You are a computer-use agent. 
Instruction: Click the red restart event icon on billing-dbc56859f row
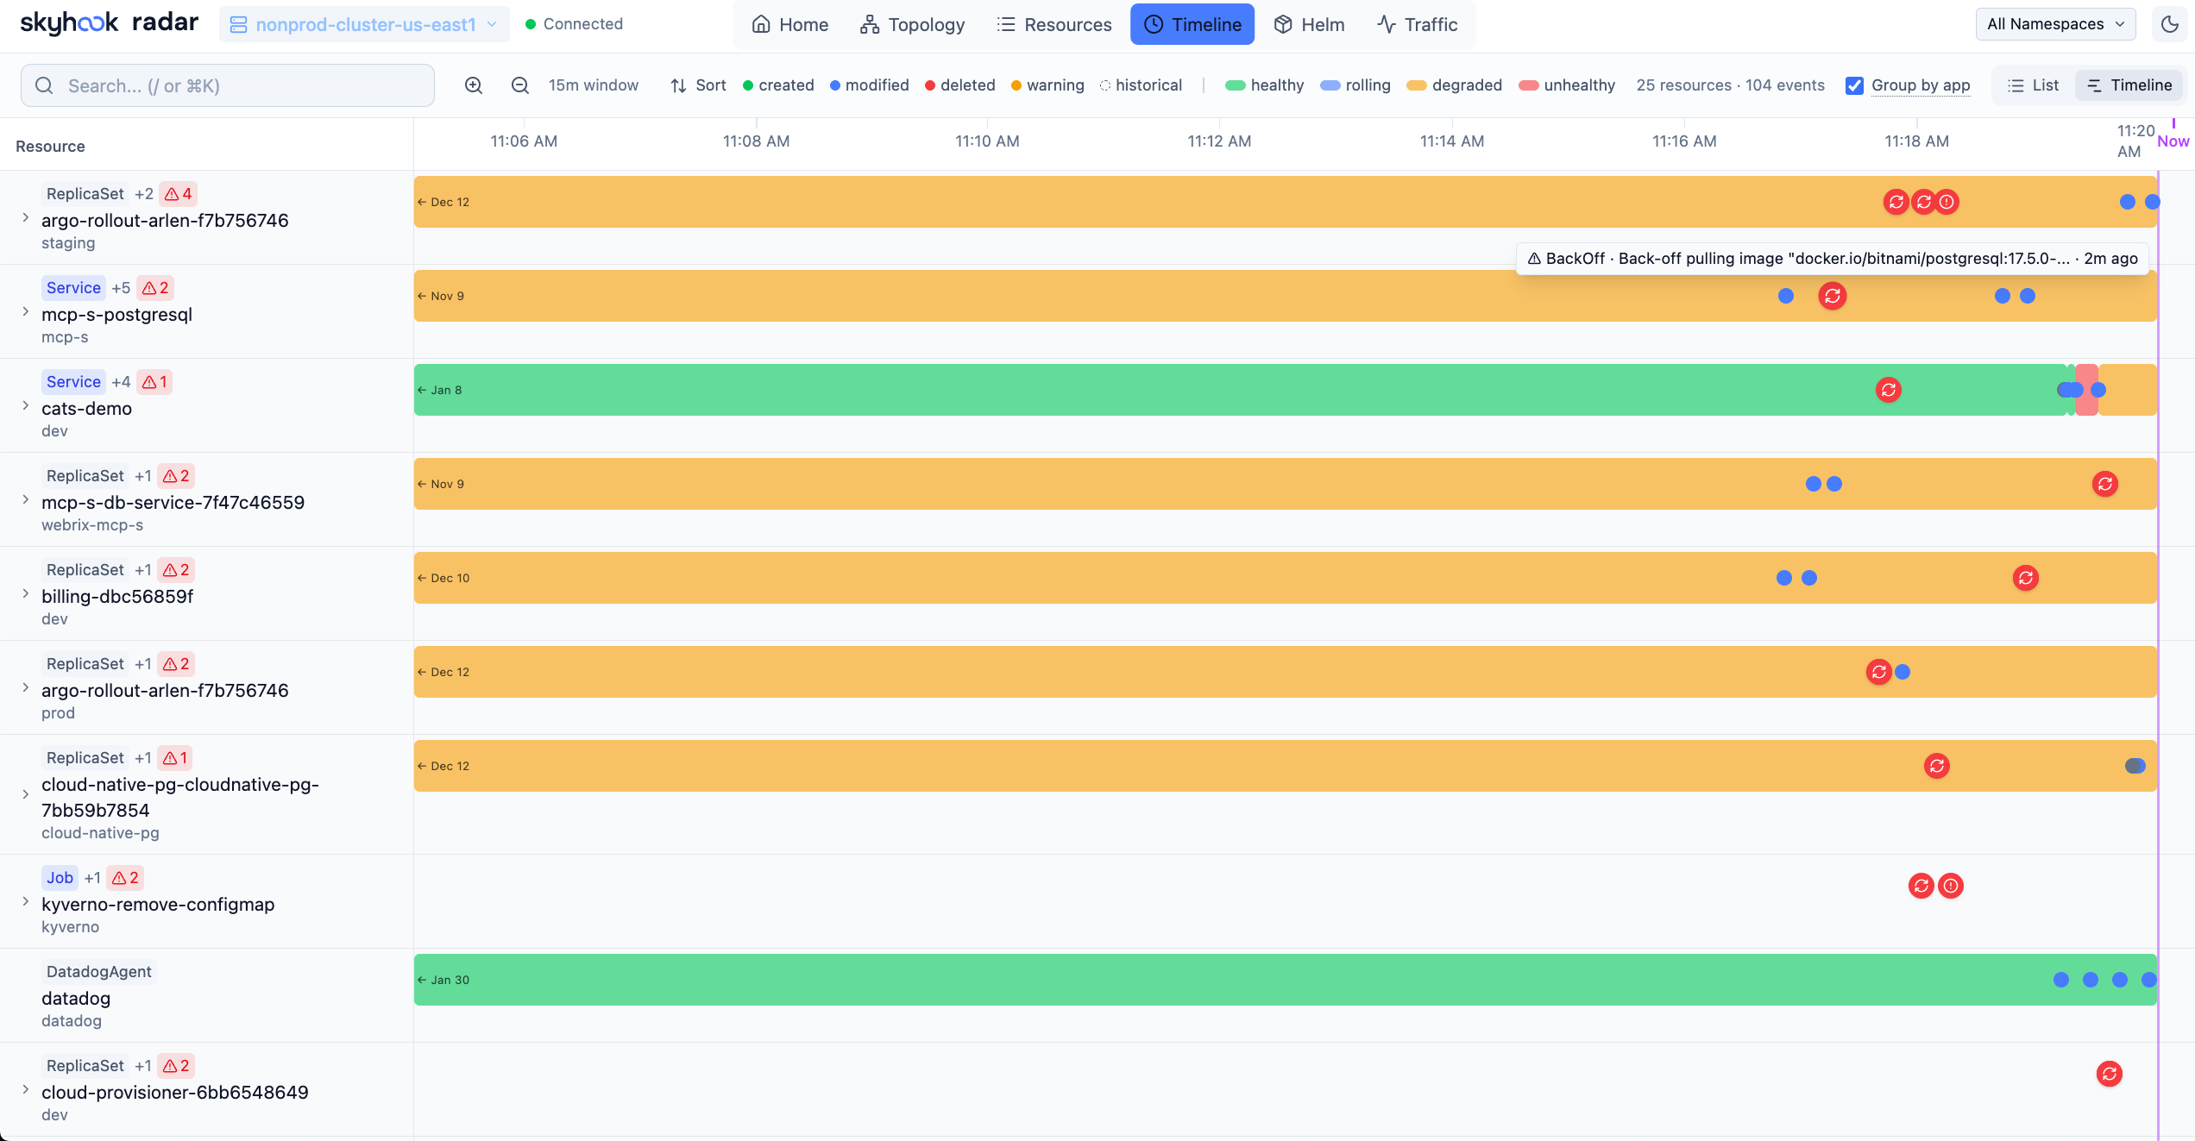[x=2026, y=578]
